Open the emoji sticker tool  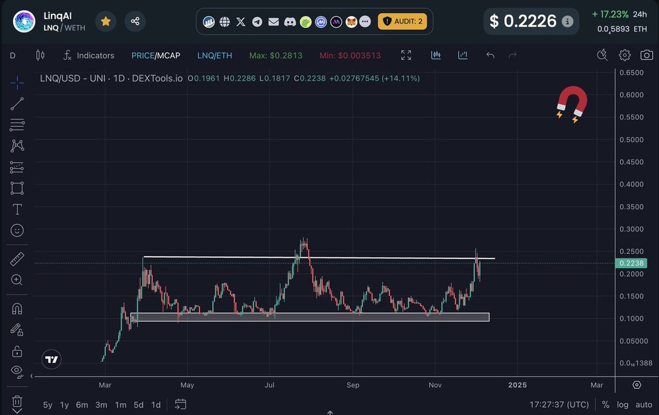point(17,231)
